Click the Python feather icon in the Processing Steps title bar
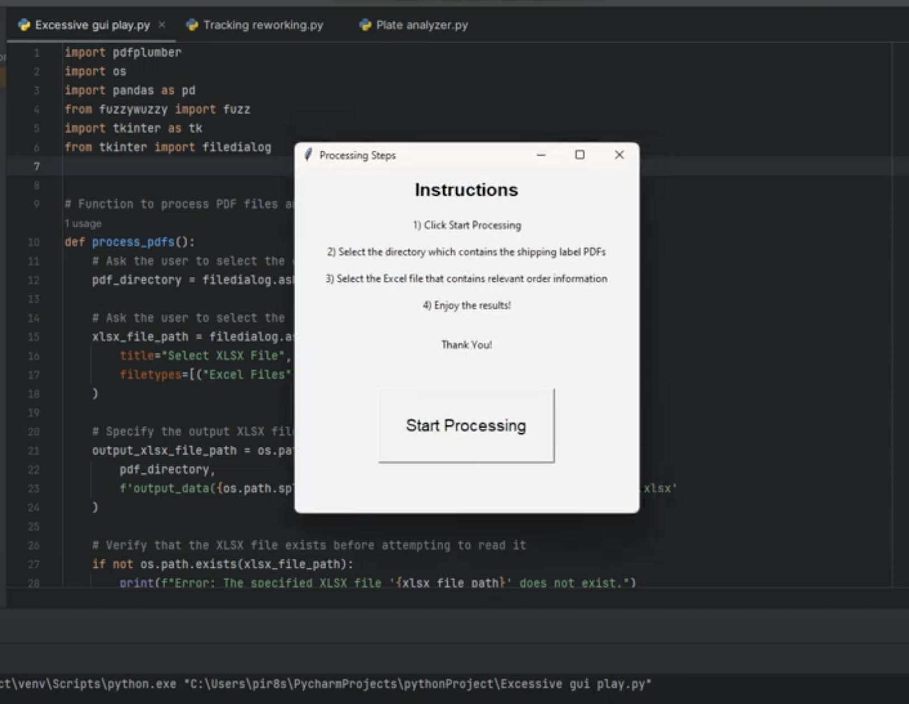Image resolution: width=909 pixels, height=704 pixels. [x=309, y=155]
